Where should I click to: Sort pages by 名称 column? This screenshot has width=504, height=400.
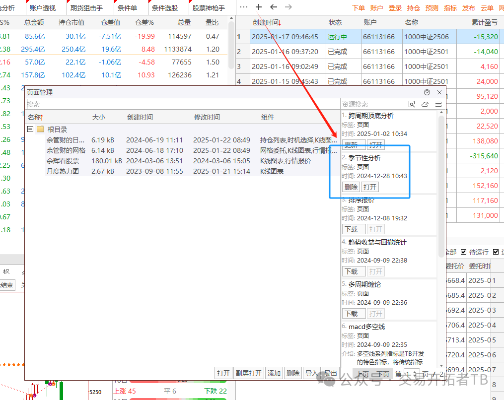tap(35, 117)
